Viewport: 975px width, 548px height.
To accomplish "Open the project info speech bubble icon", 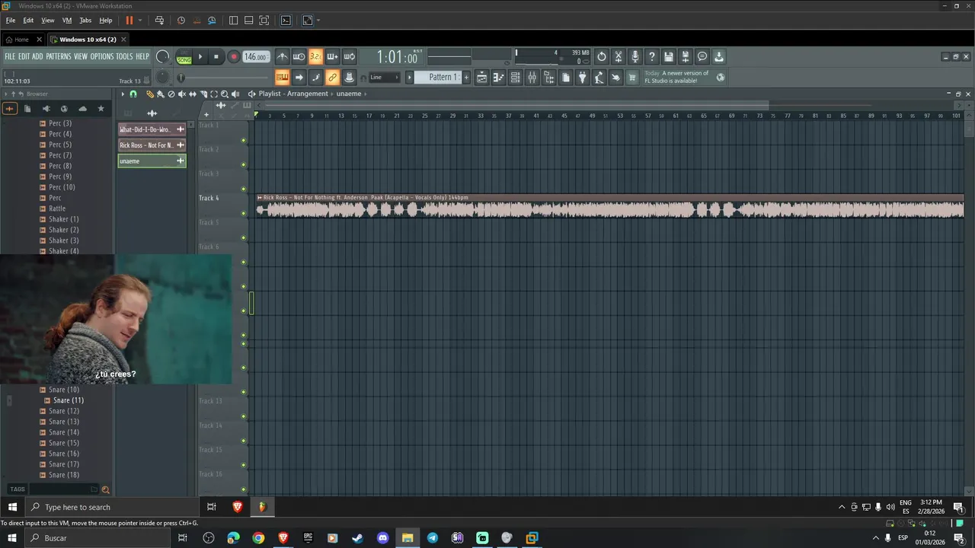I will (702, 56).
